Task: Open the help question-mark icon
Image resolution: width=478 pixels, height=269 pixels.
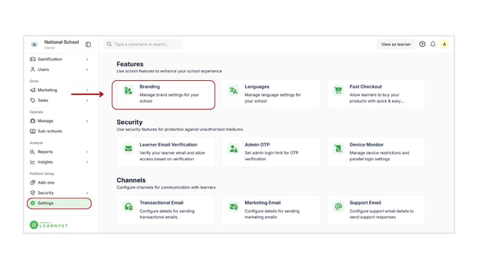Action: 422,45
